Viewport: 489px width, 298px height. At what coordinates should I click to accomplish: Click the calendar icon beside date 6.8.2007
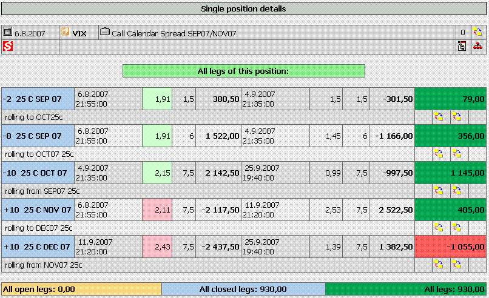pos(8,32)
